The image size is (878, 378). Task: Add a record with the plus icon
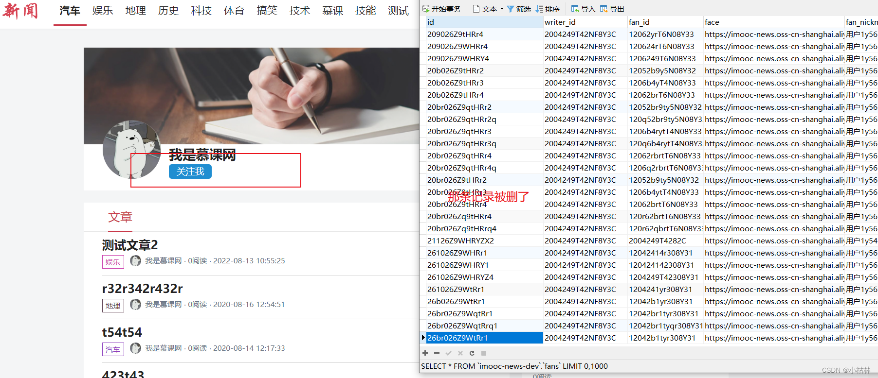[x=425, y=353]
